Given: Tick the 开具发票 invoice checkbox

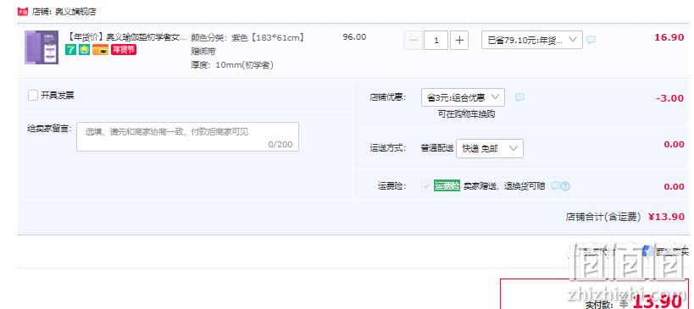Looking at the screenshot, I should [33, 95].
